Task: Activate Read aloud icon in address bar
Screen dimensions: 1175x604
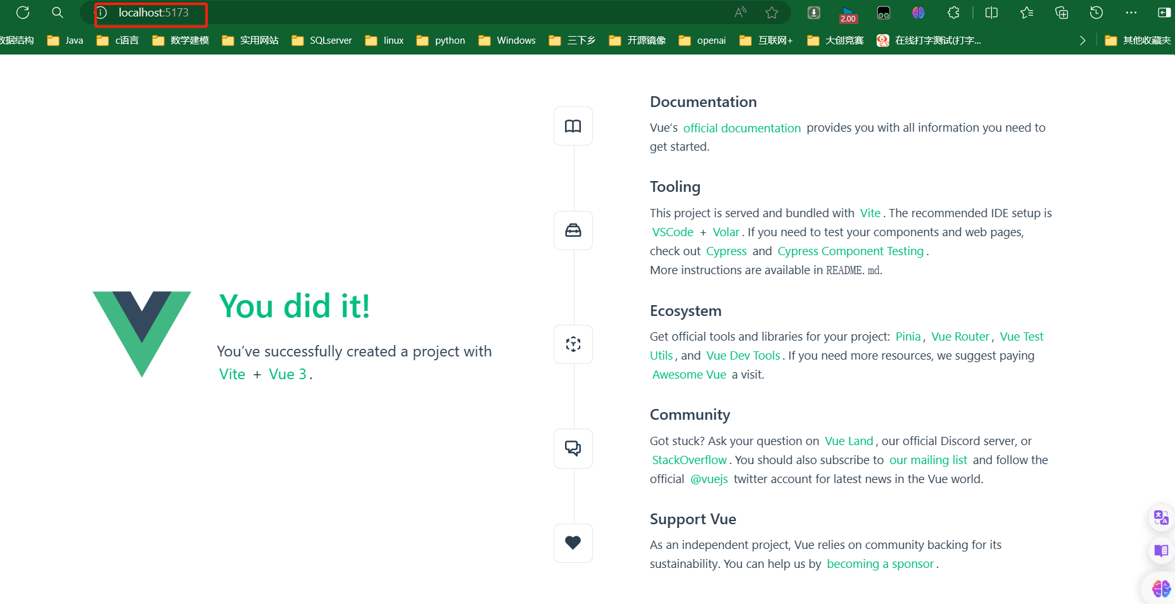Action: point(740,13)
